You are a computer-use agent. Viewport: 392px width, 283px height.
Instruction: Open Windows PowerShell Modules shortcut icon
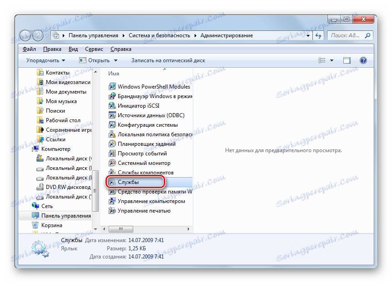point(112,86)
